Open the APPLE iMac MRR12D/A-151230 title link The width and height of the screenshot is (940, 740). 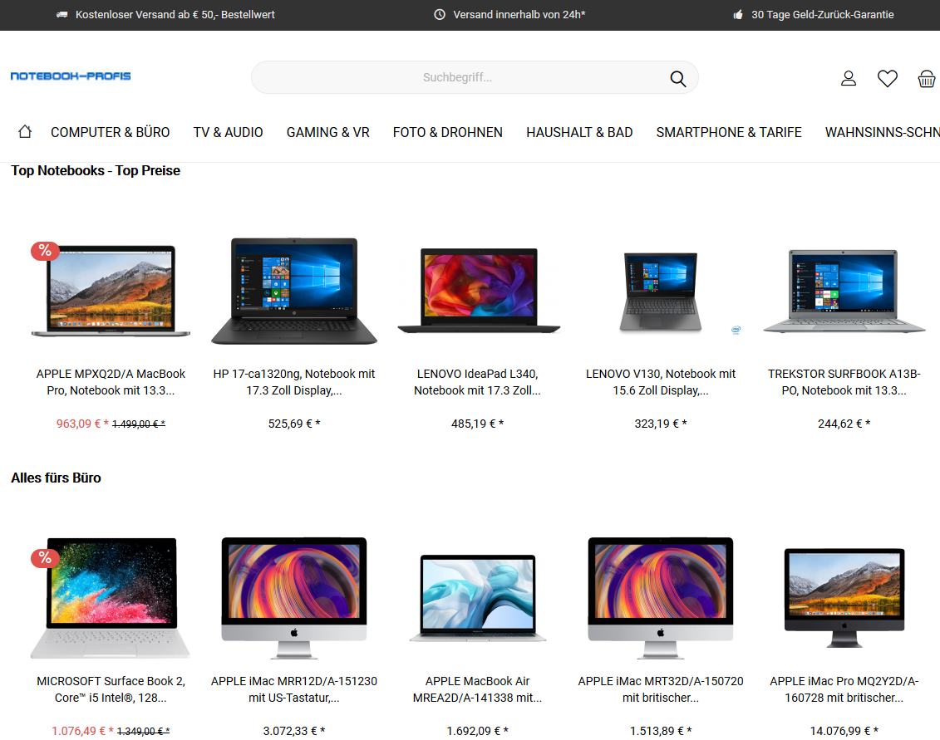[293, 689]
